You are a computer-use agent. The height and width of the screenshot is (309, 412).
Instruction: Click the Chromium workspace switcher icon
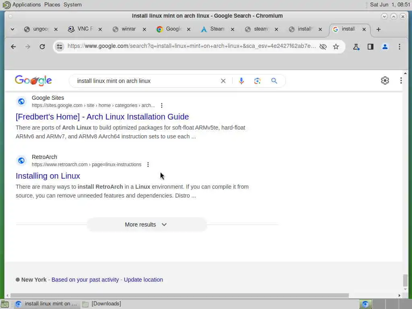click(365, 304)
